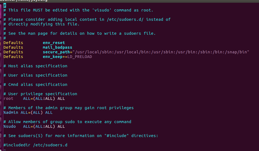Viewport: 259px width, 151px height.
Task: Click the terminal window title bar path
Action: click(x=25, y=1)
